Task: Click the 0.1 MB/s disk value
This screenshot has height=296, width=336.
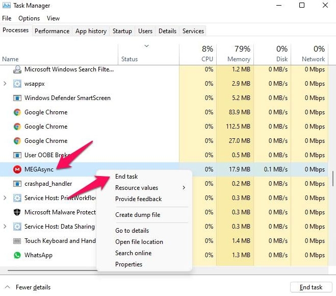Action: point(275,169)
